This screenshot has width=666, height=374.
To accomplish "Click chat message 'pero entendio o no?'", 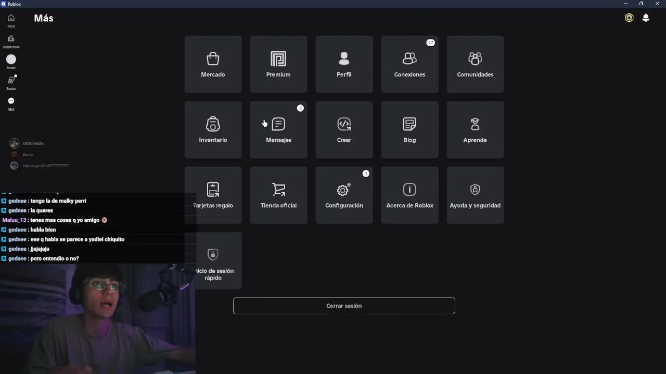I will (40, 259).
